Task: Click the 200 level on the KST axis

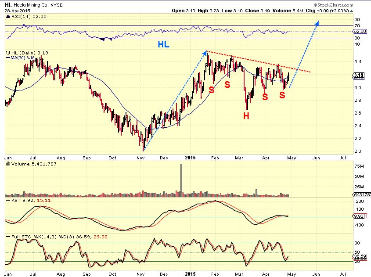Action: 360,201
